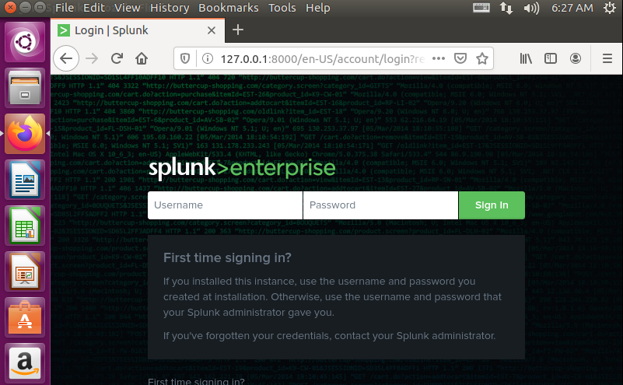The height and width of the screenshot is (385, 623).
Task: Reload the current page
Action: (117, 59)
